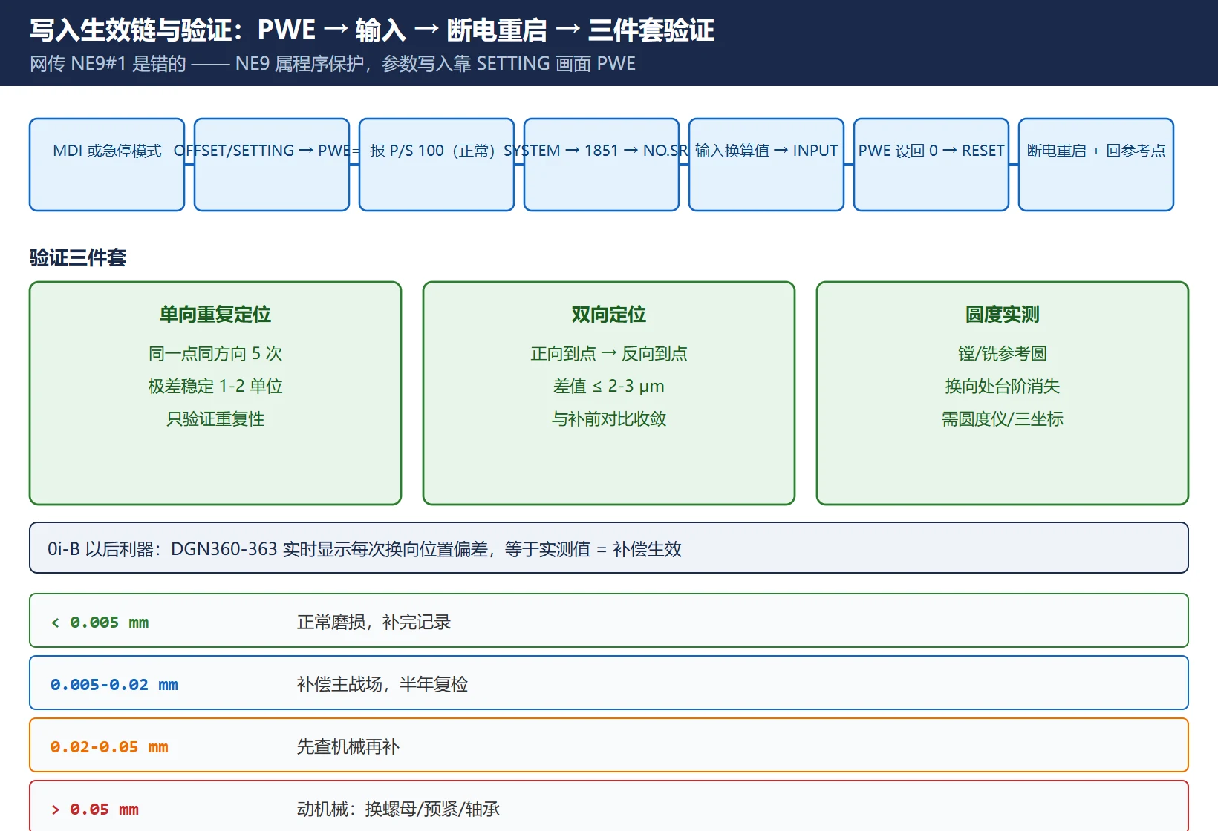The height and width of the screenshot is (831, 1218).
Task: Select the 'SYSTEM → 1851 → NO.SR' step
Action: click(602, 165)
